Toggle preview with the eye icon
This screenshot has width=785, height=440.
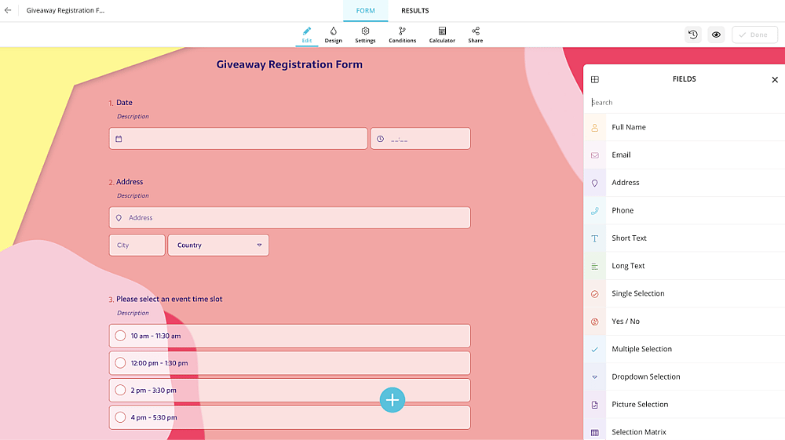pos(716,35)
